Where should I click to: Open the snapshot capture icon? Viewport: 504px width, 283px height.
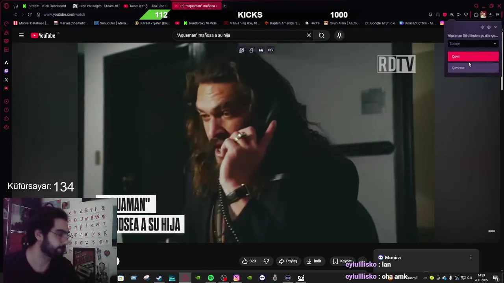[437, 15]
